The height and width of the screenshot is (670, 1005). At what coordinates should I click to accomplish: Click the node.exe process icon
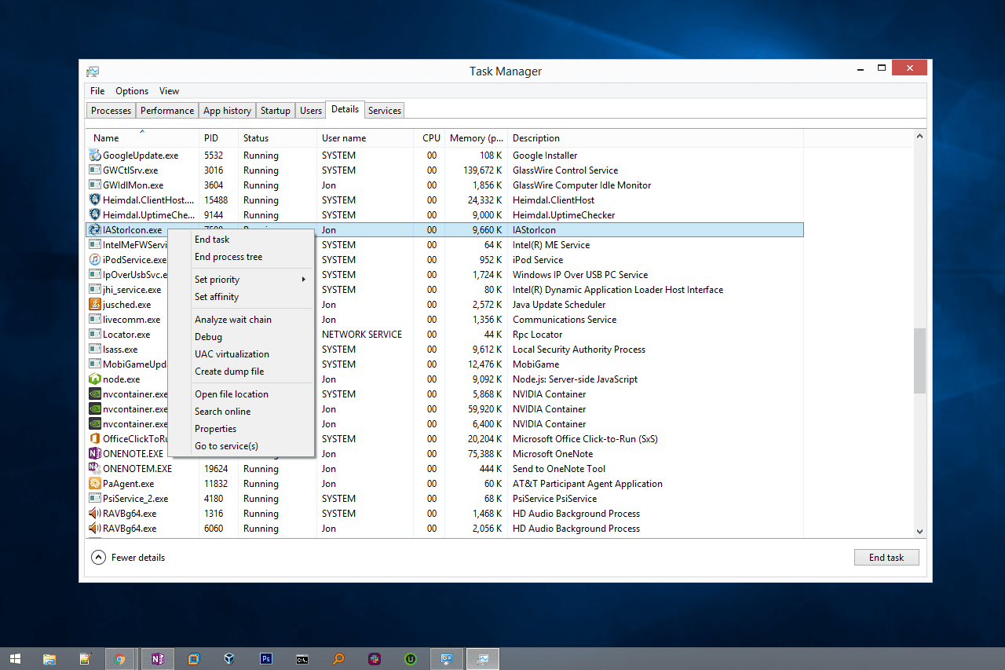point(95,379)
